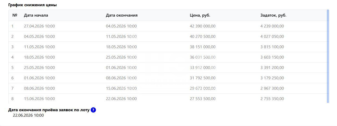Click the table's vertical scrollbar
This screenshot has height=126, width=337.
coord(328,56)
